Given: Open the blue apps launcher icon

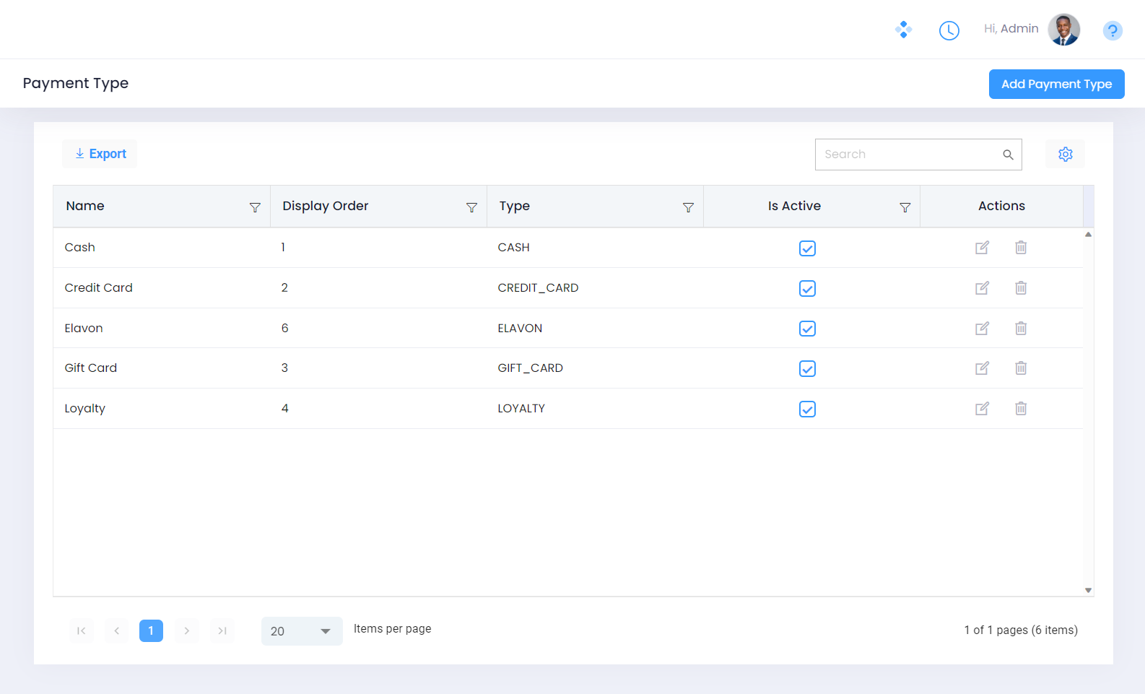Looking at the screenshot, I should pos(903,30).
